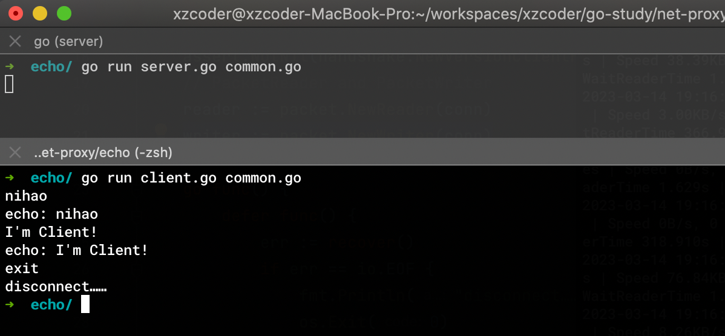Click the 'exit' line in client pane

pos(22,268)
